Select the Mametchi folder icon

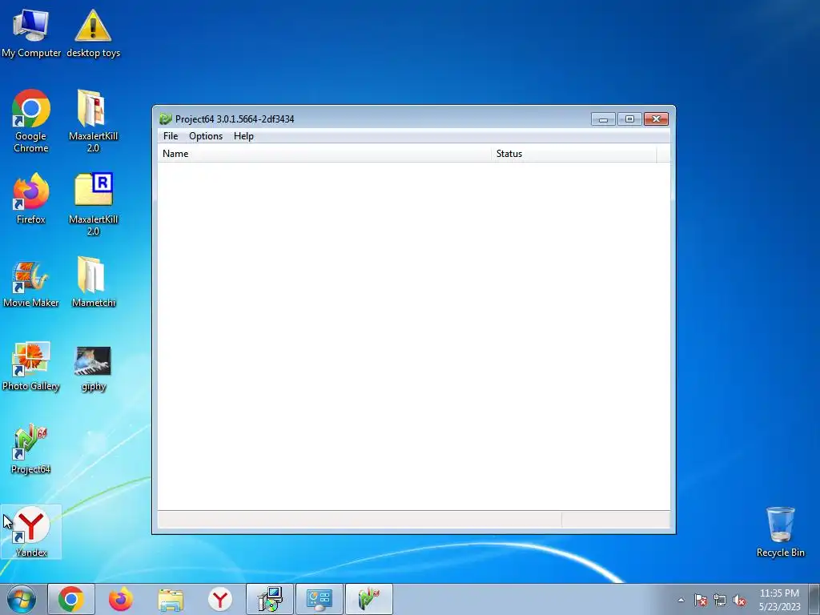(x=93, y=282)
